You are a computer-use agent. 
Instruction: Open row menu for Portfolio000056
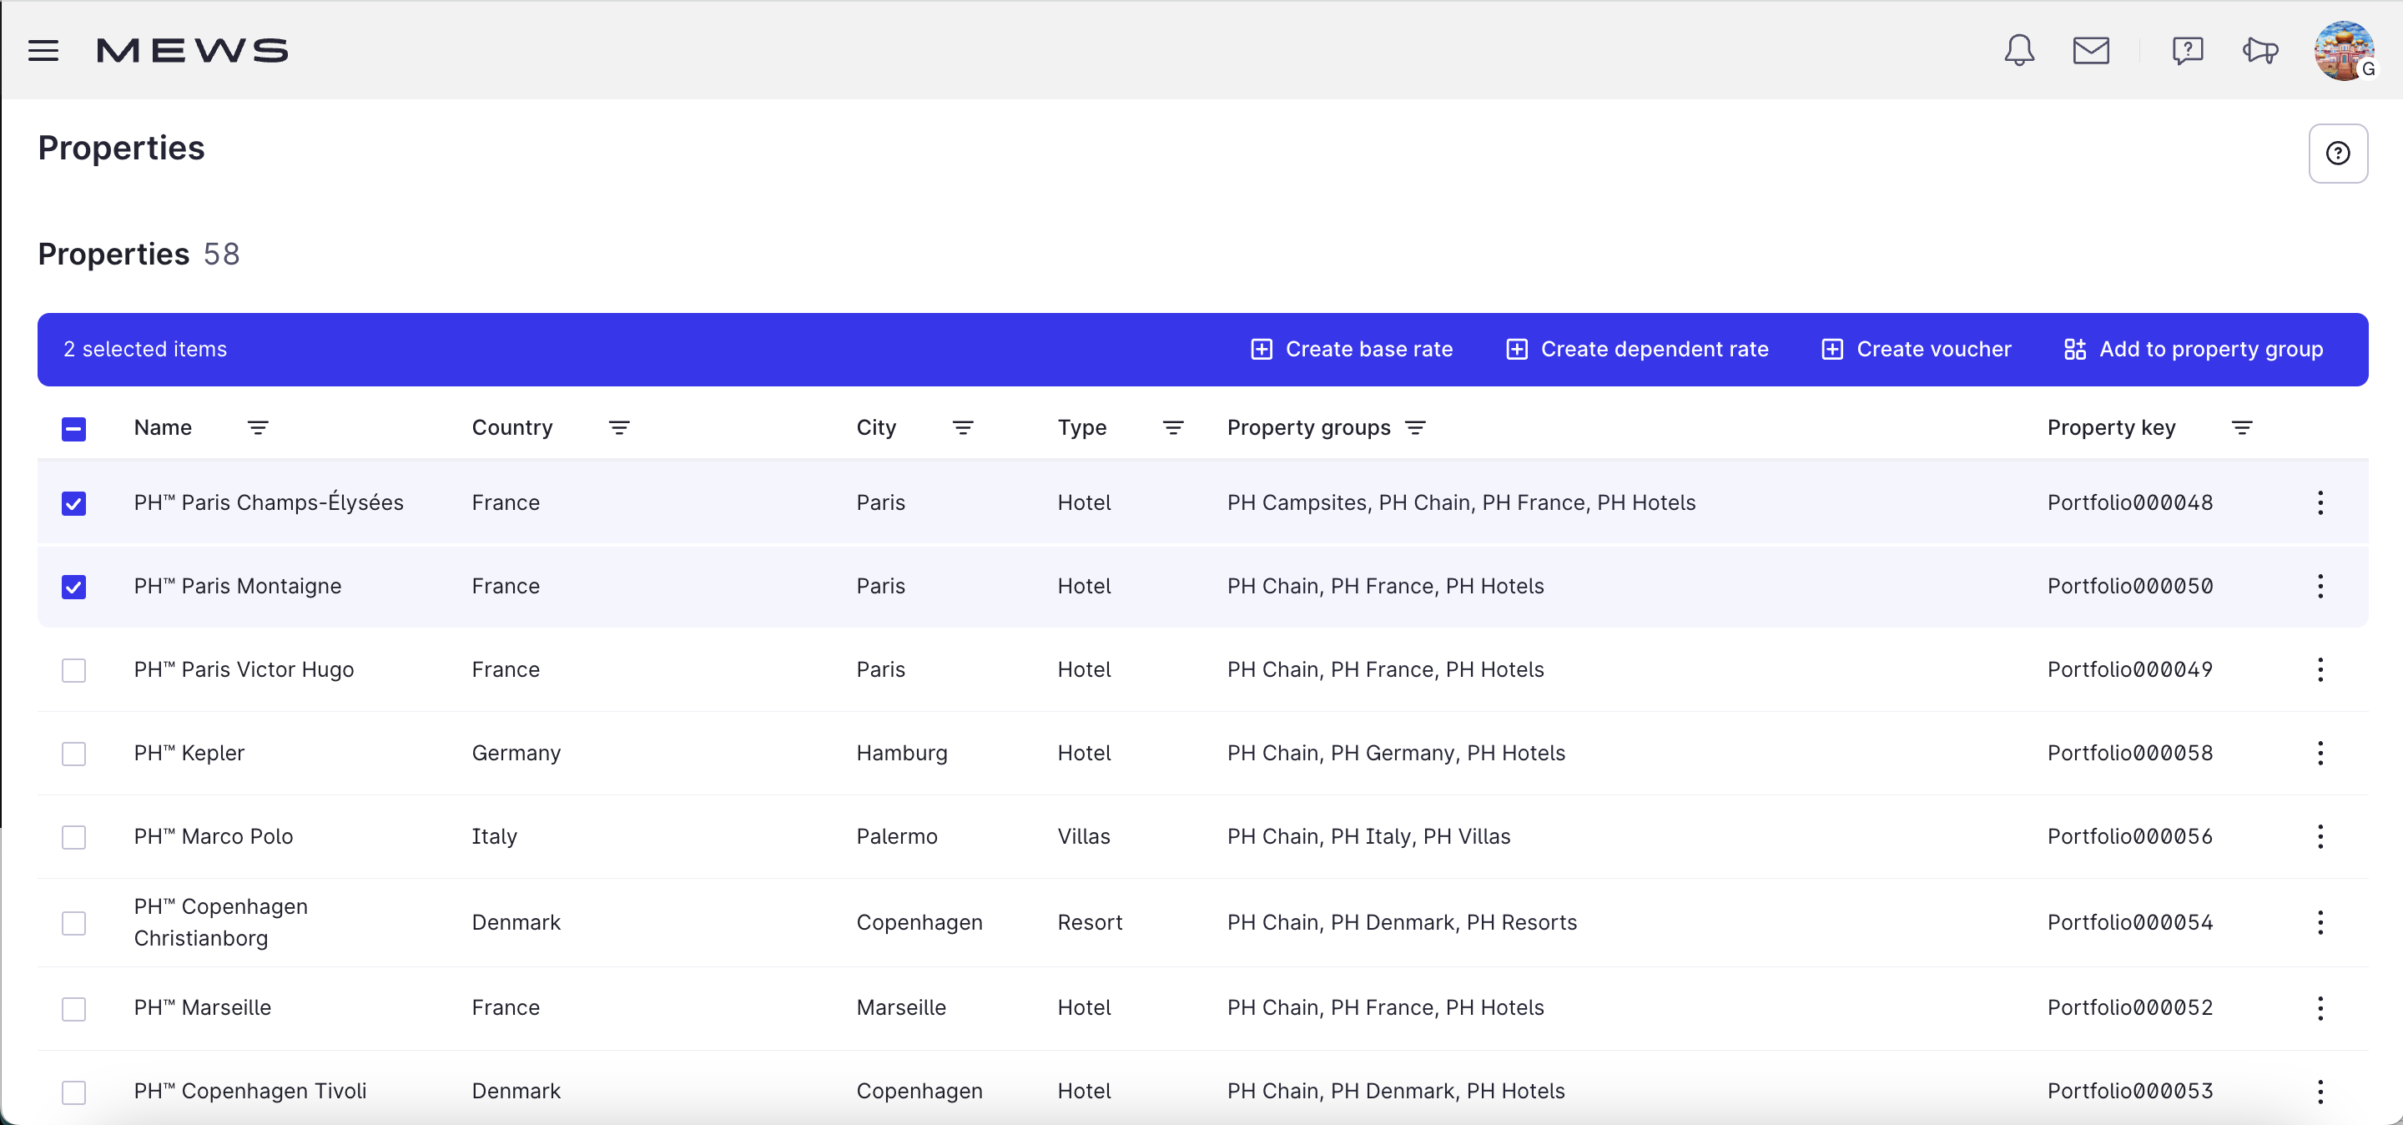pyautogui.click(x=2320, y=837)
